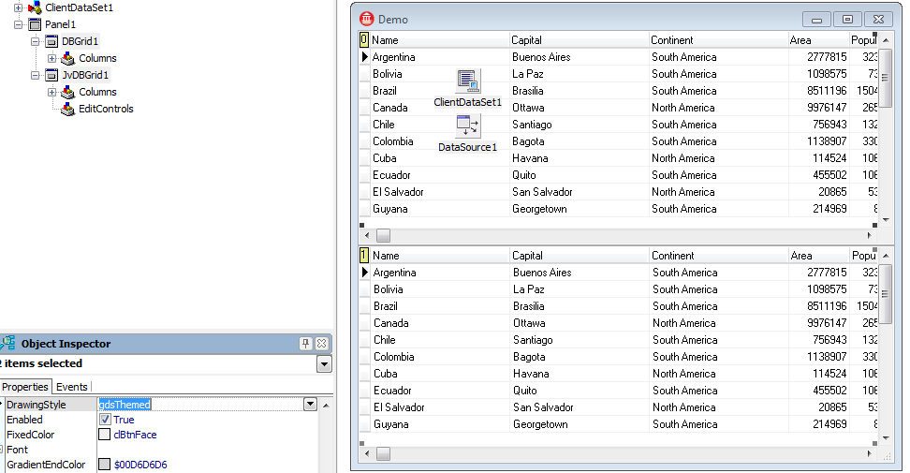Click the Columns icon under DBGrid1

[67, 58]
